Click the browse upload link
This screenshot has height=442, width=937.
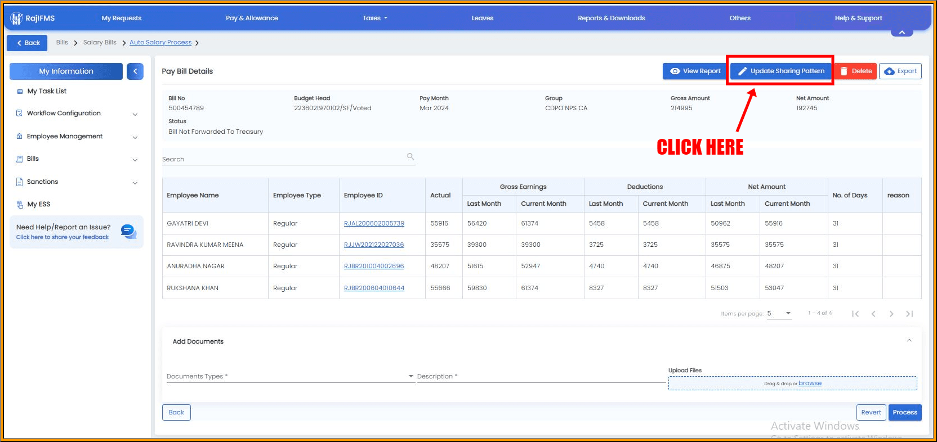click(x=810, y=383)
